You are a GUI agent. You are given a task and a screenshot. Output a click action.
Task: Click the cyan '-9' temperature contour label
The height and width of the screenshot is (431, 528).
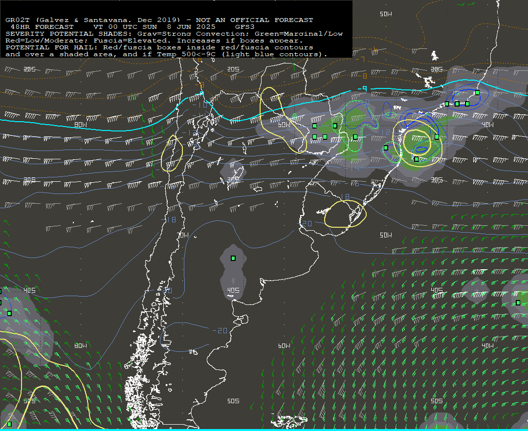point(362,89)
